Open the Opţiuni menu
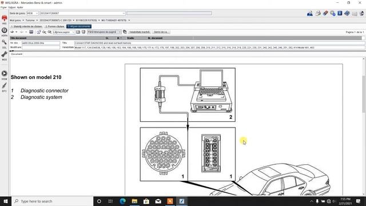This screenshot has height=206, width=366. (12, 7)
